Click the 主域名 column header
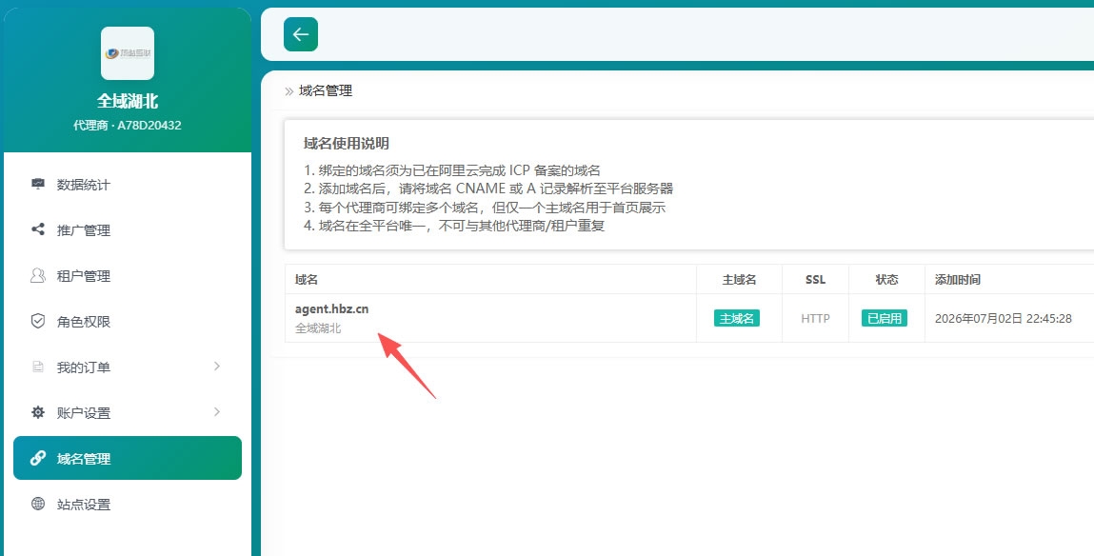Image resolution: width=1094 pixels, height=556 pixels. click(740, 280)
